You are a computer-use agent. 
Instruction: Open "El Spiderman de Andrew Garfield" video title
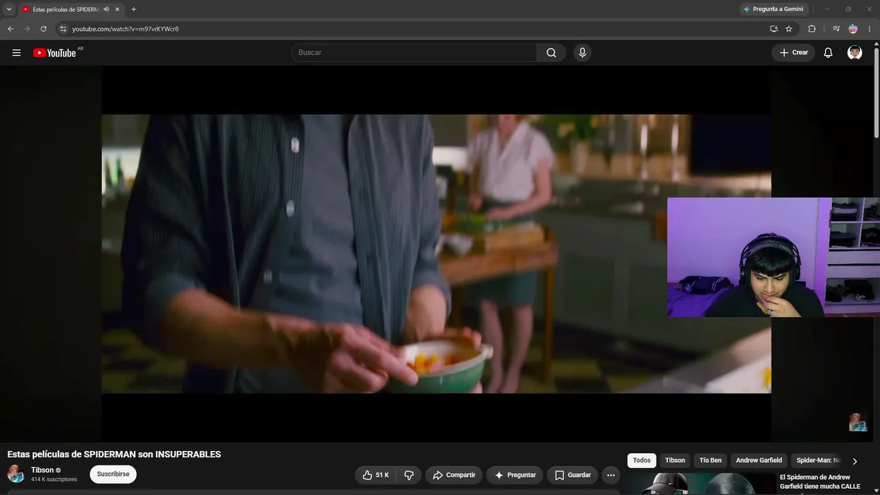tap(819, 482)
